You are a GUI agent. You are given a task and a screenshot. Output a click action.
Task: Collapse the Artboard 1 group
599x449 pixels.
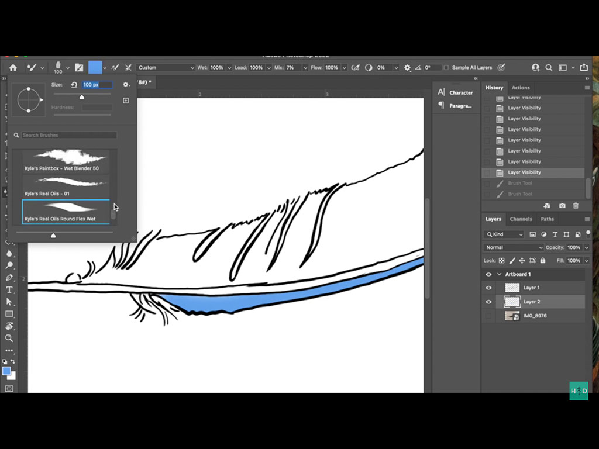coord(499,274)
